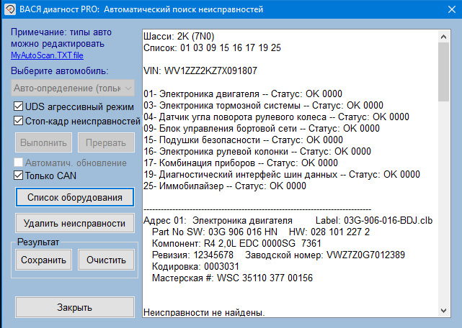Click the line 15- Подушки безопасности

(x=243, y=140)
